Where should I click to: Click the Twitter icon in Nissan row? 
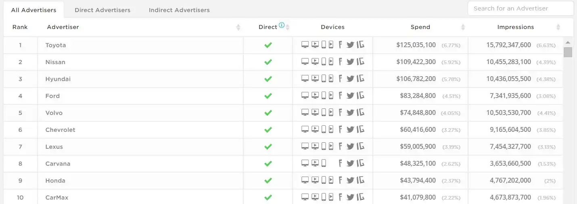350,62
